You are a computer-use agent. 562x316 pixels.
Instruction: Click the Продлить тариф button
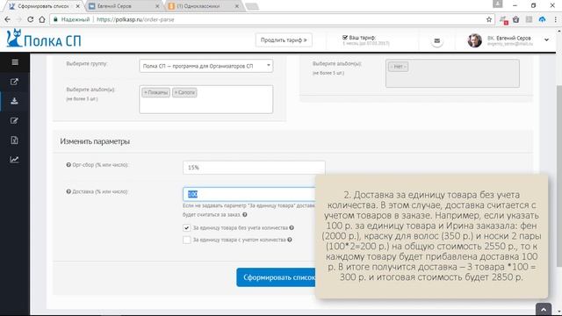tap(284, 40)
